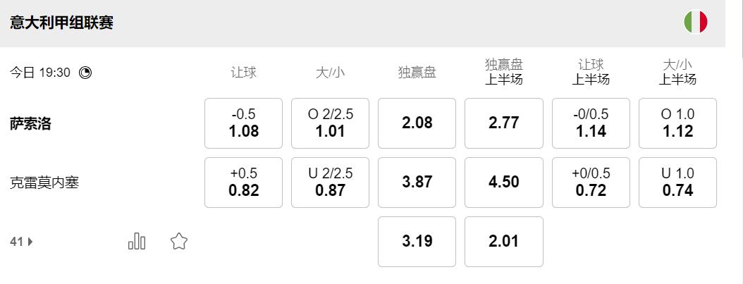The height and width of the screenshot is (284, 743).
Task: Bet 萨索洛 moneyline at 2.08
Action: point(417,123)
